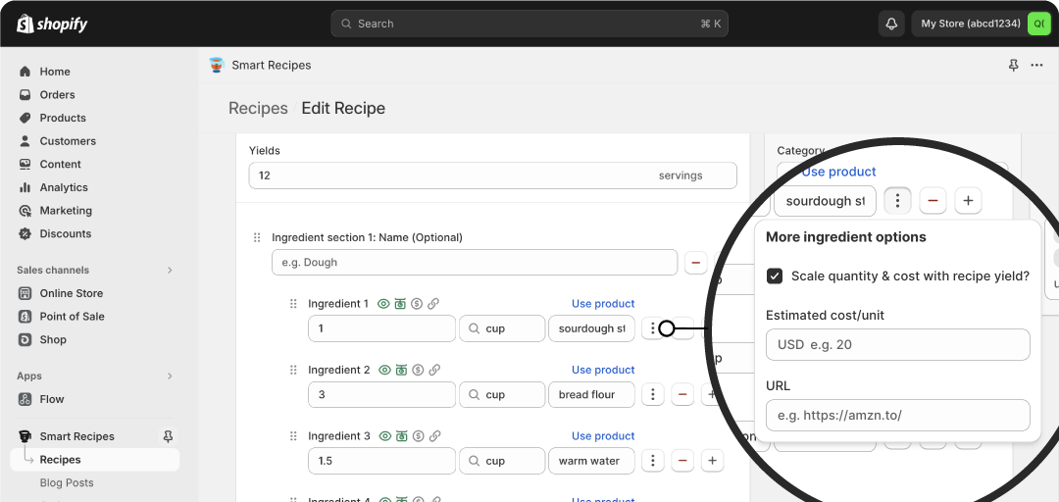Add an ingredient after warm water
This screenshot has height=502, width=1059.
click(712, 461)
